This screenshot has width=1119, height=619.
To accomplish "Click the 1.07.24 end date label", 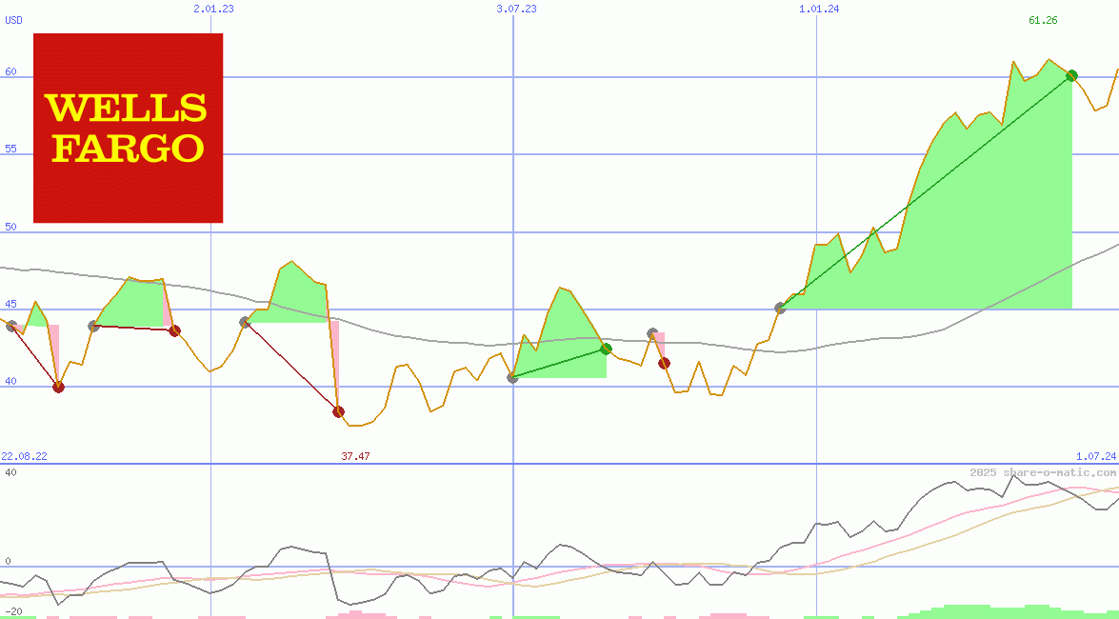I will coord(1096,456).
